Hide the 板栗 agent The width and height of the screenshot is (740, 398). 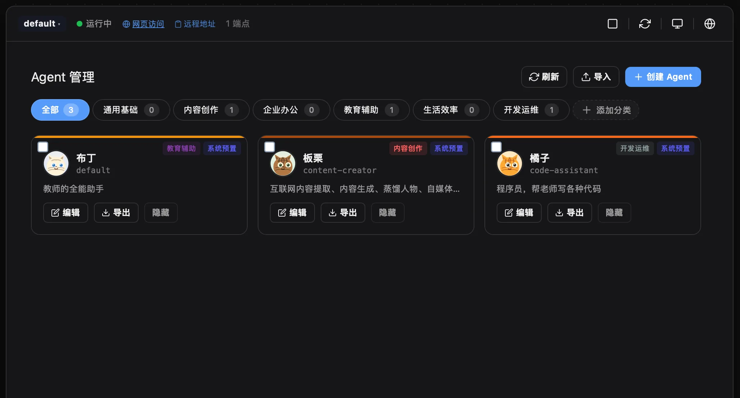(388, 213)
